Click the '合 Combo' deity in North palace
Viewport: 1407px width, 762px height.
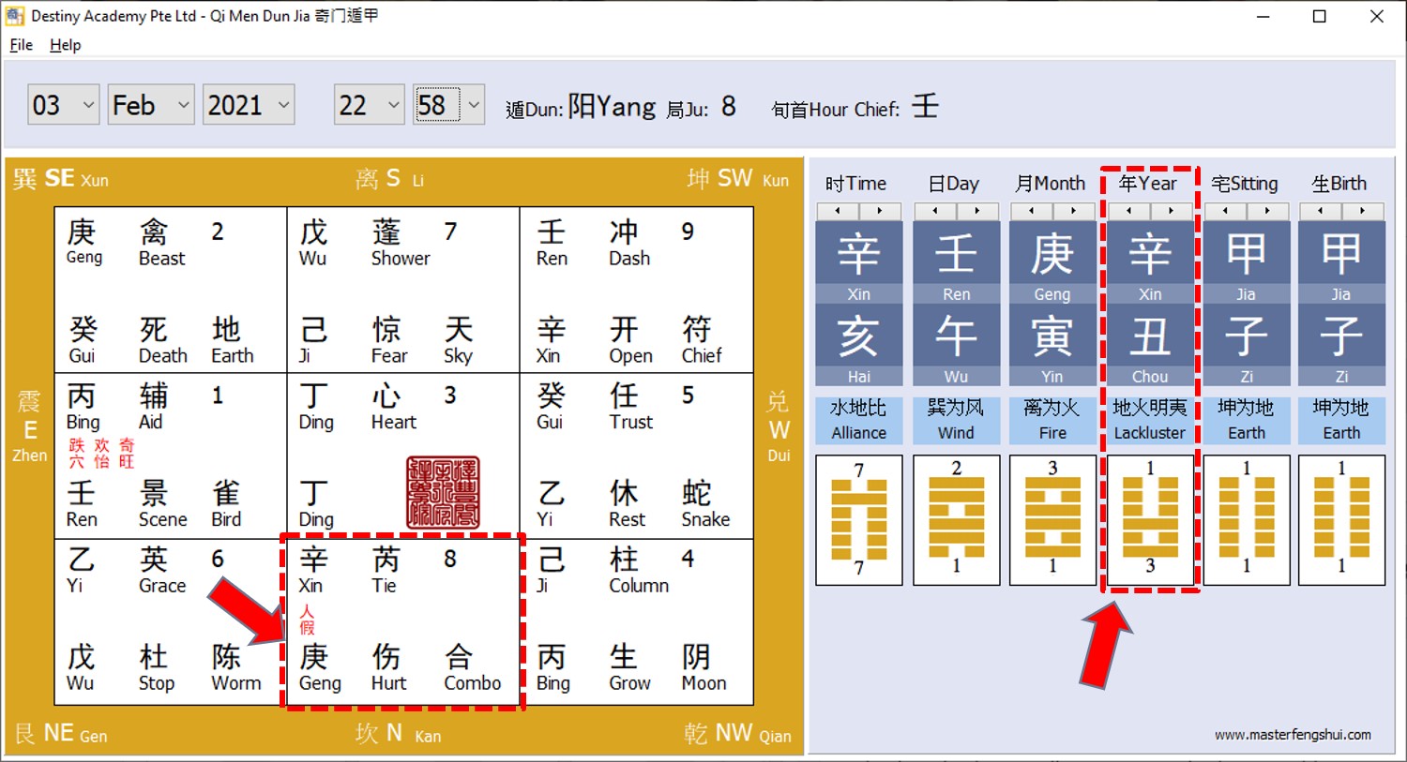pyautogui.click(x=473, y=668)
